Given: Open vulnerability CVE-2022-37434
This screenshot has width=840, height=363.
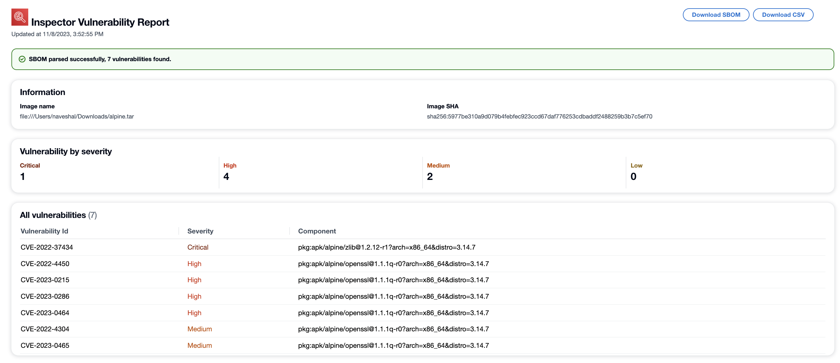Looking at the screenshot, I should 47,247.
